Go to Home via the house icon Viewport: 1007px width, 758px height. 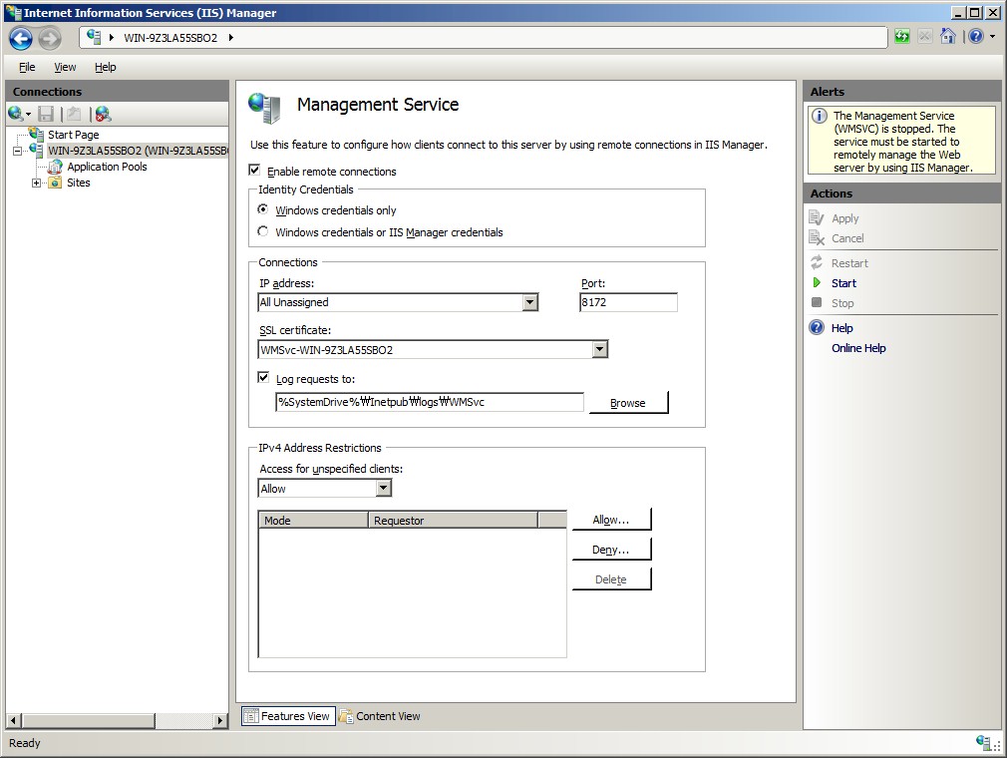948,37
